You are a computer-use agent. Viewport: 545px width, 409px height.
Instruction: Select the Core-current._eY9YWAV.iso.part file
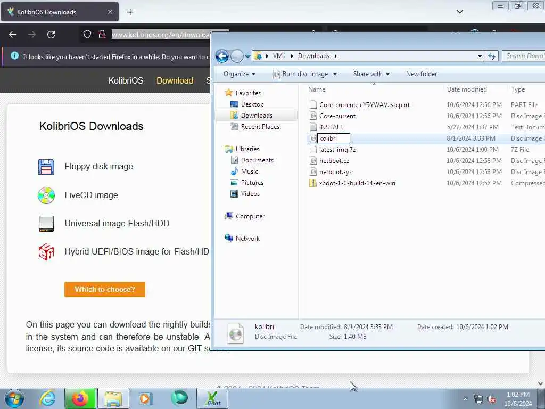coord(364,105)
